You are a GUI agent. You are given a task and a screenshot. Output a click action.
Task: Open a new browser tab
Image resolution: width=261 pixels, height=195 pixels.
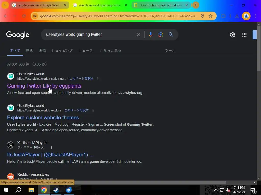click(196, 5)
